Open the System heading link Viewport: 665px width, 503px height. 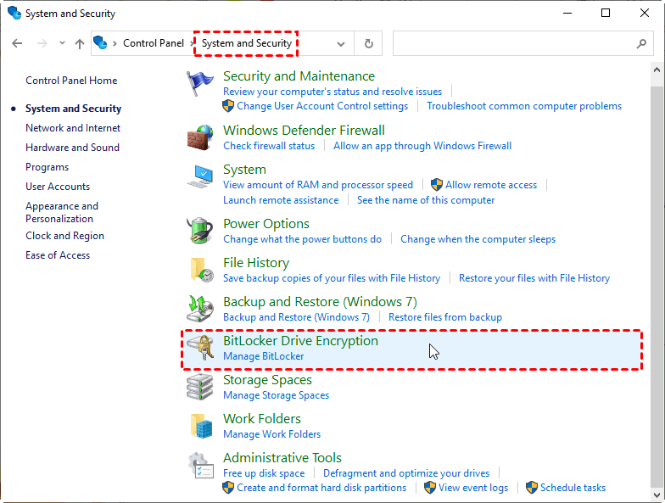pyautogui.click(x=244, y=170)
